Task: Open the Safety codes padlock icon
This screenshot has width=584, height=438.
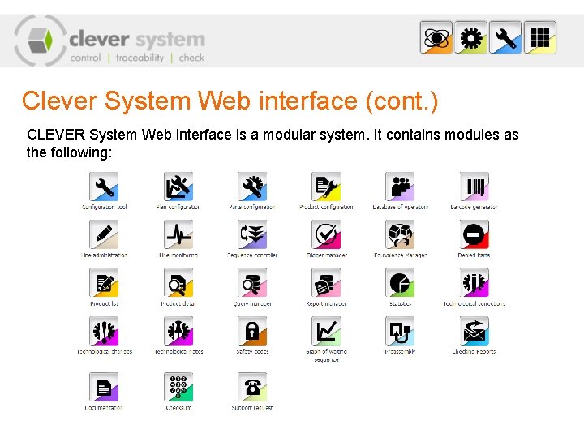Action: tap(252, 331)
